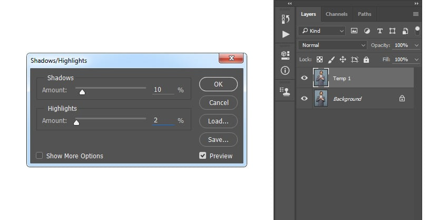The width and height of the screenshot is (448, 220).
Task: Filter layers by pixel layer icon
Action: [354, 31]
